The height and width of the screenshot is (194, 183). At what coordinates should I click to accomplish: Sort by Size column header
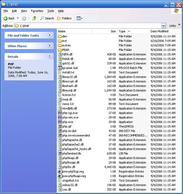pyautogui.click(x=105, y=31)
